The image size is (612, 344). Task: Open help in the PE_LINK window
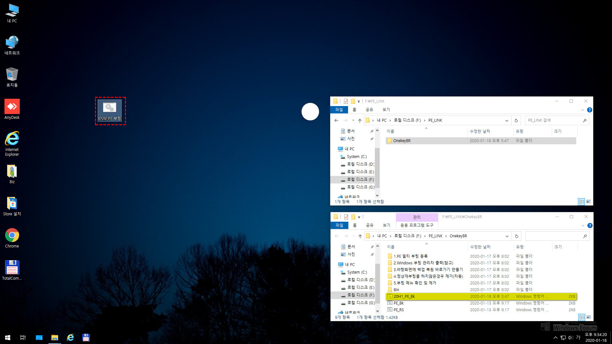pos(590,110)
